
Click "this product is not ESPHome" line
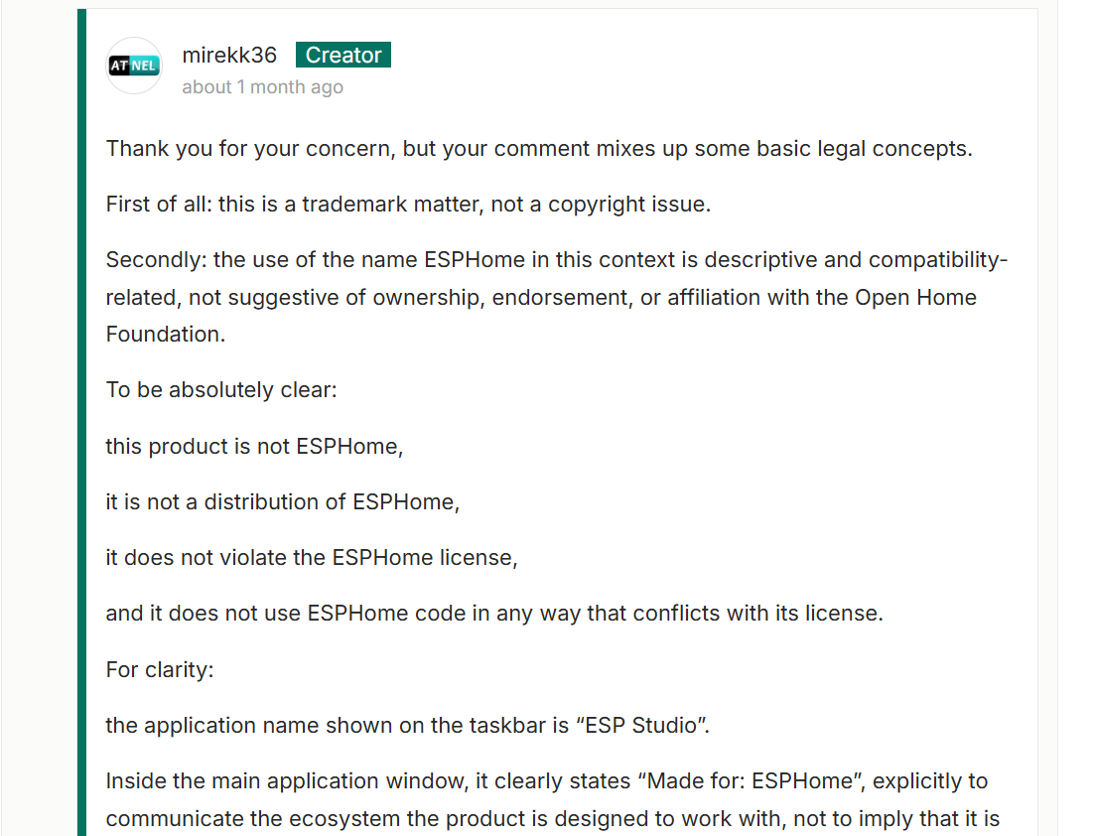pyautogui.click(x=254, y=447)
